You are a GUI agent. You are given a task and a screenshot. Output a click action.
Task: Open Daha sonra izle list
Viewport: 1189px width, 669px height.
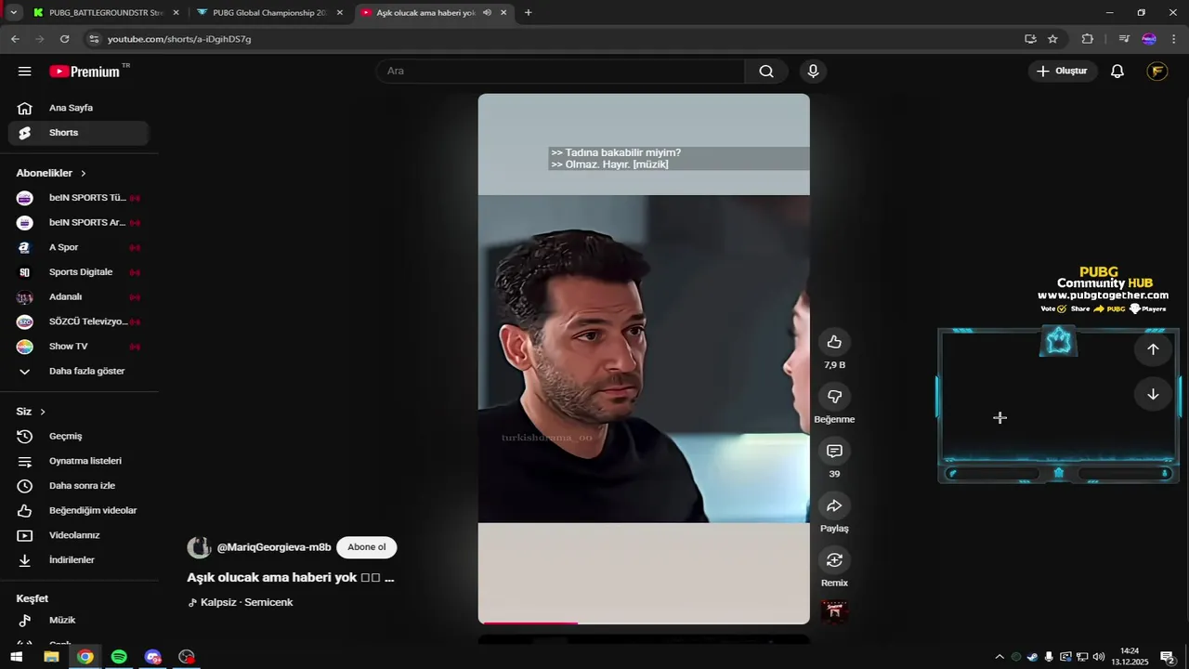coord(78,486)
